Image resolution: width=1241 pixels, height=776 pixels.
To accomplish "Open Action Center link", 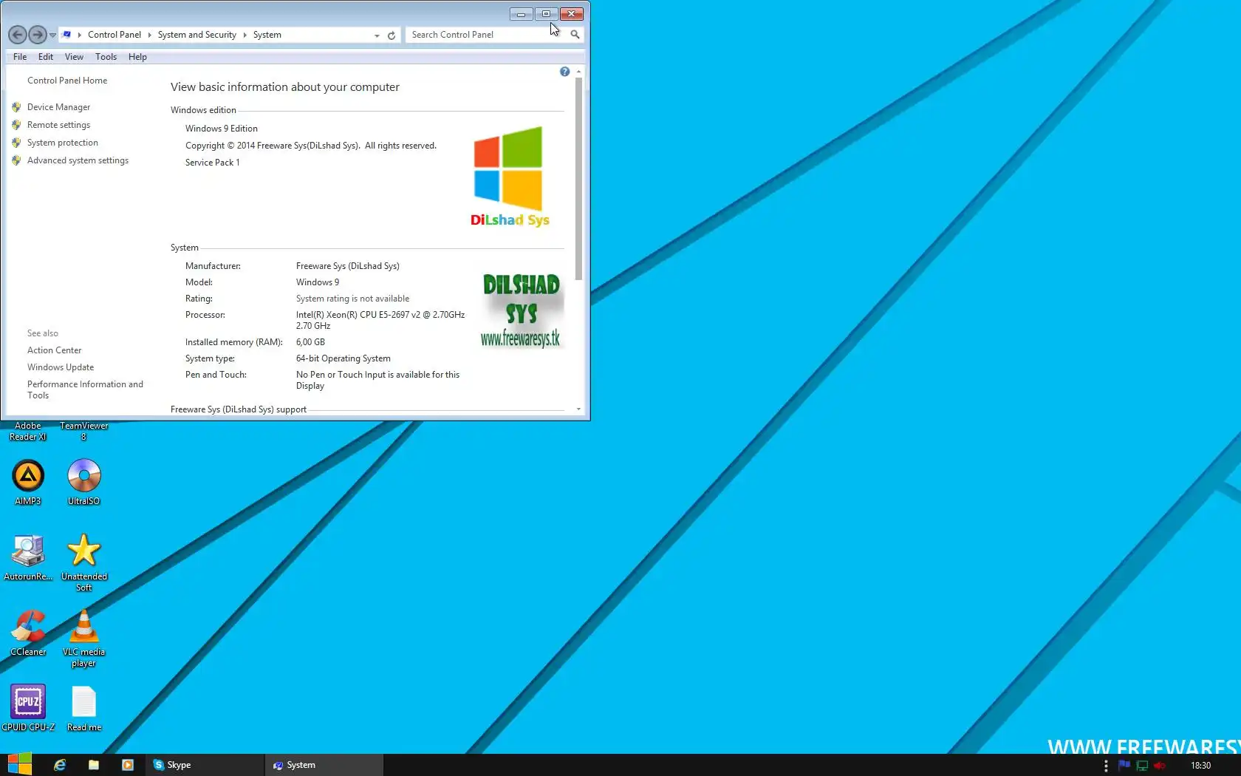I will 54,350.
